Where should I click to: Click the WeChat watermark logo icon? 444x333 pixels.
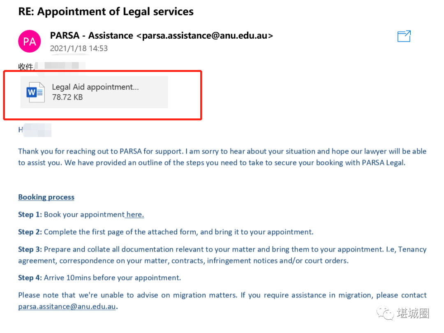pyautogui.click(x=385, y=313)
